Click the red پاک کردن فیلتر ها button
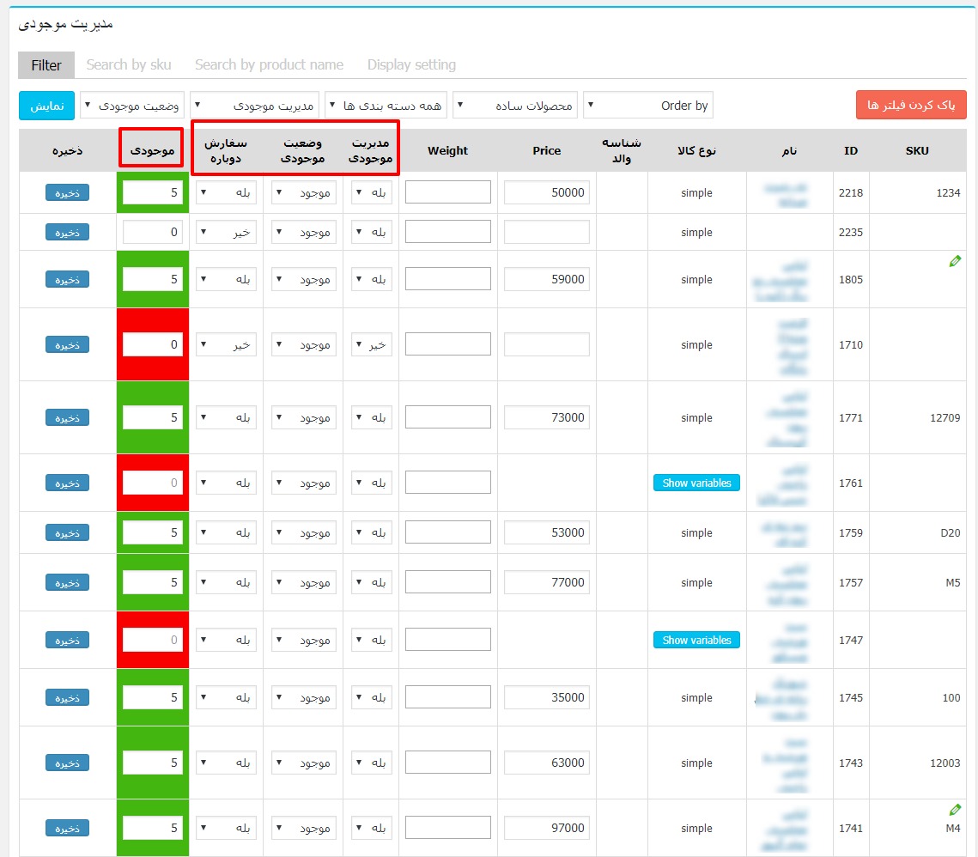The width and height of the screenshot is (978, 857). click(x=911, y=105)
